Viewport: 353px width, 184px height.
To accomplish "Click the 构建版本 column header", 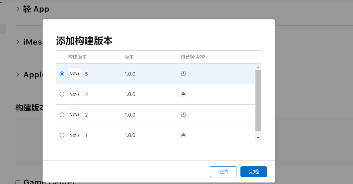I will tap(77, 57).
